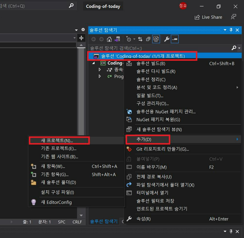
Task: Focus the Solution Explorer search field
Action: click(160, 48)
